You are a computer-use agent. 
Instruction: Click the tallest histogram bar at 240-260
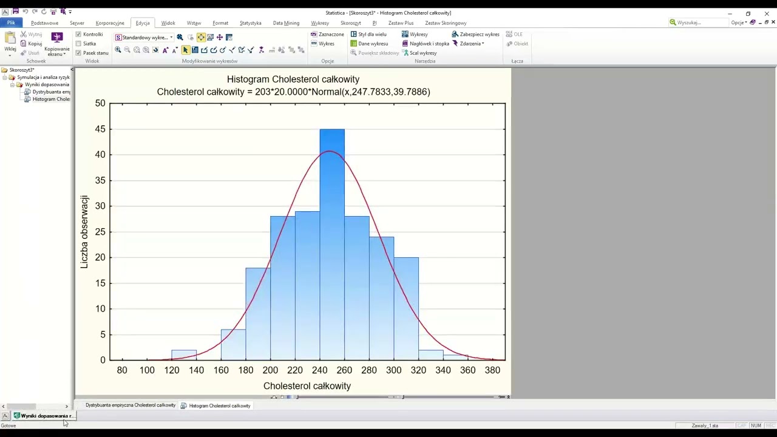[332, 244]
